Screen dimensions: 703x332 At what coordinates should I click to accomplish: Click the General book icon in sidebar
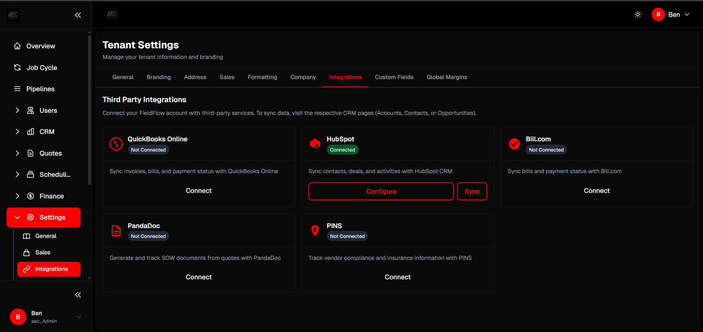tap(26, 236)
